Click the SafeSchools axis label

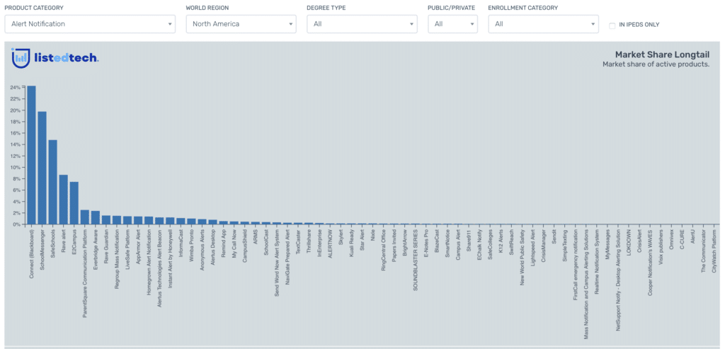pos(52,243)
